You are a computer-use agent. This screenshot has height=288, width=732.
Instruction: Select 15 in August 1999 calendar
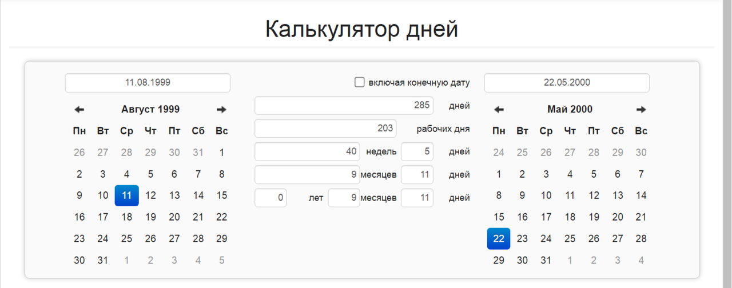[x=222, y=195]
